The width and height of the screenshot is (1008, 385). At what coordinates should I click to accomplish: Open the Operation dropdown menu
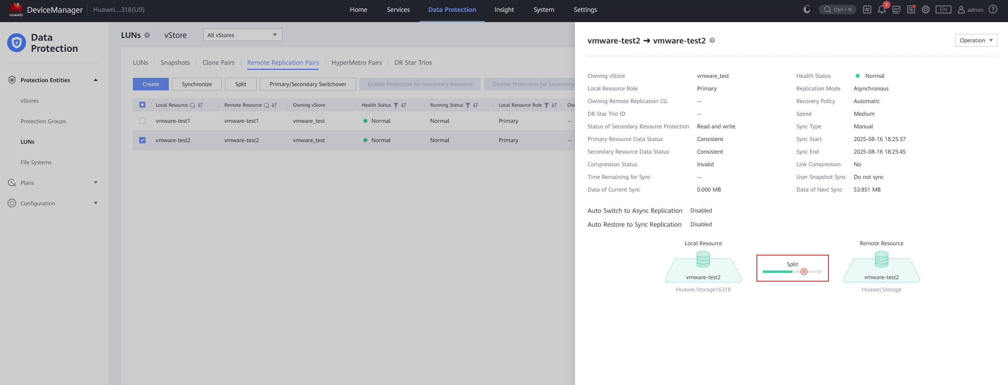click(x=976, y=40)
